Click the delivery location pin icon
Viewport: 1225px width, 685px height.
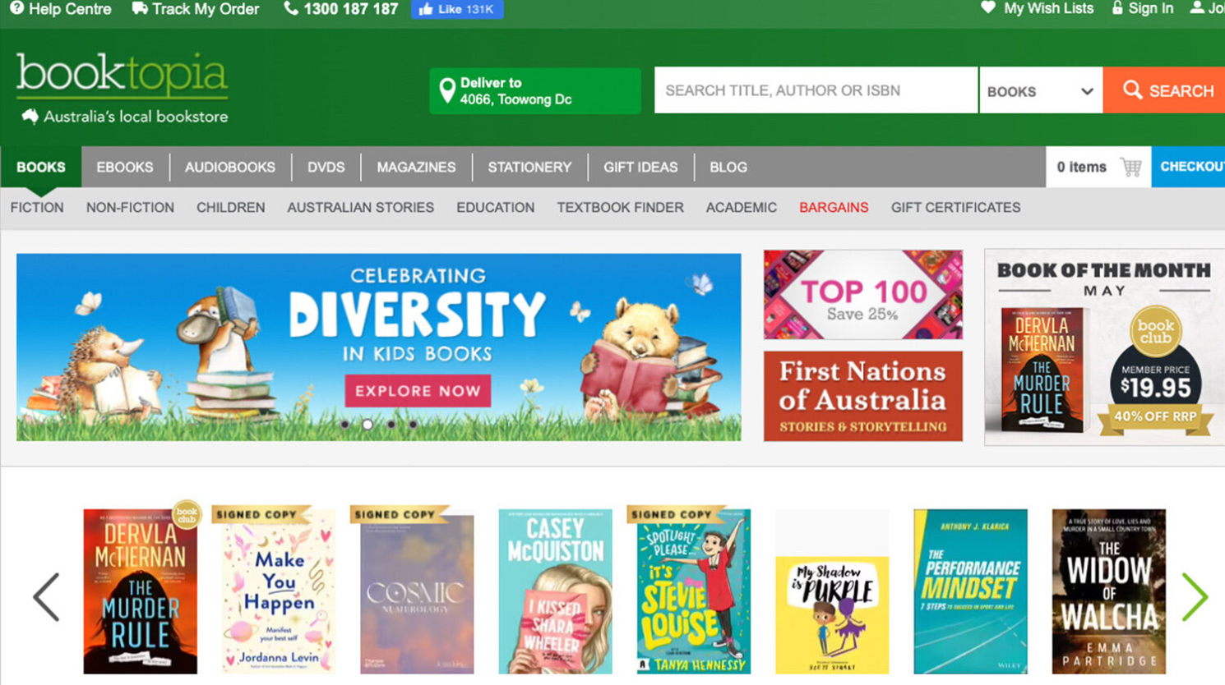448,89
